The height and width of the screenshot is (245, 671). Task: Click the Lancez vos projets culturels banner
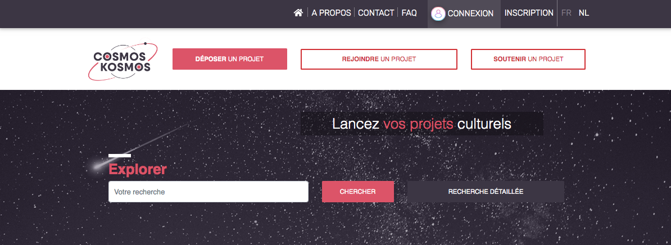[422, 124]
